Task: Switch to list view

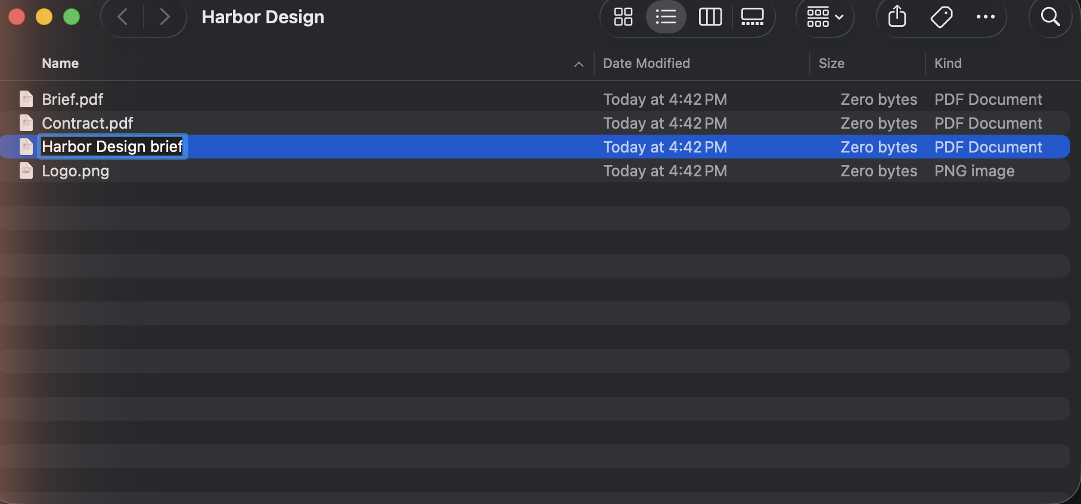Action: pos(666,17)
